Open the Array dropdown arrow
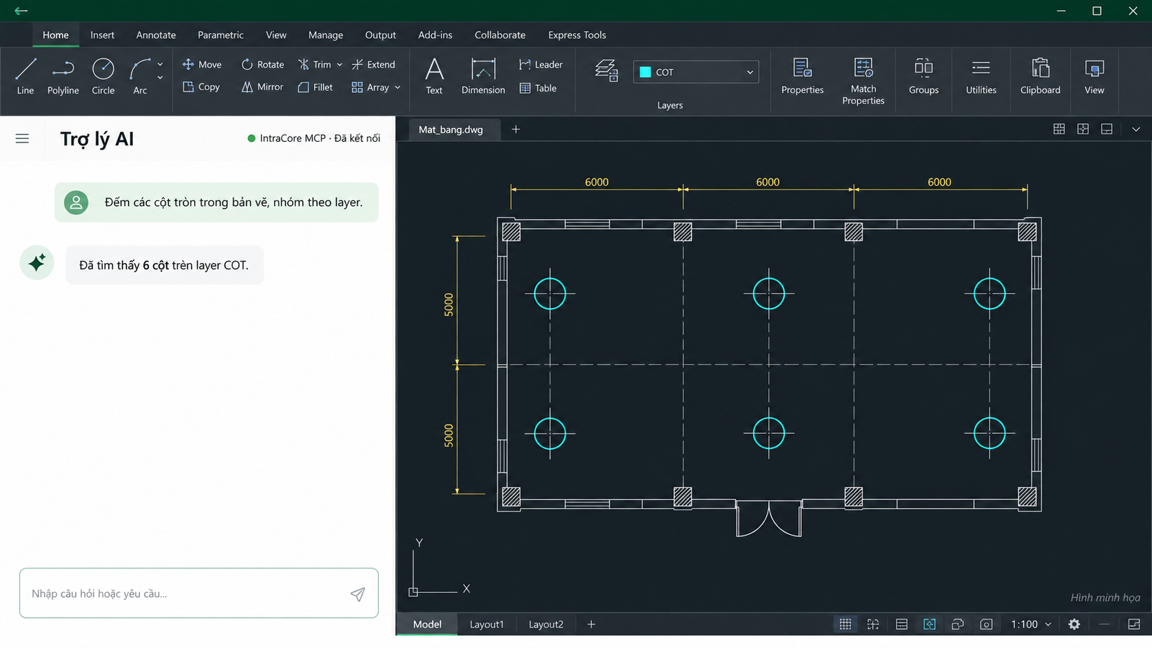Viewport: 1152px width, 648px height. click(398, 87)
